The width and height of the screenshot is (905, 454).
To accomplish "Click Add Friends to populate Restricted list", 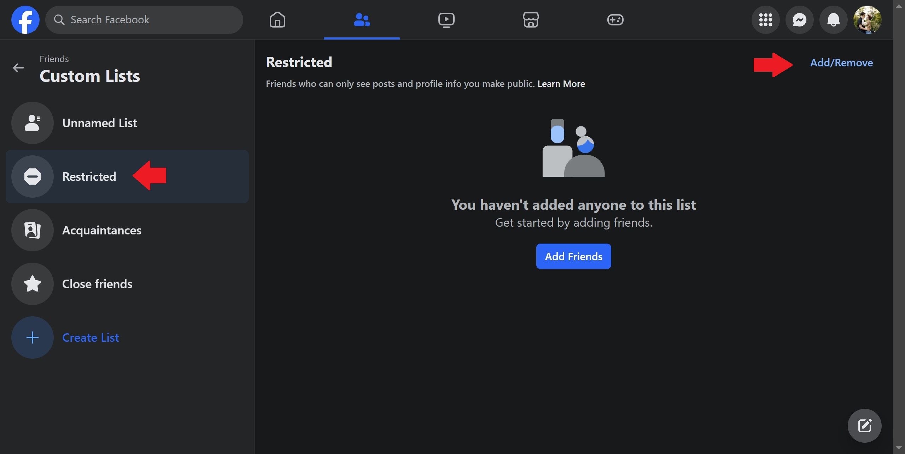I will 573,256.
